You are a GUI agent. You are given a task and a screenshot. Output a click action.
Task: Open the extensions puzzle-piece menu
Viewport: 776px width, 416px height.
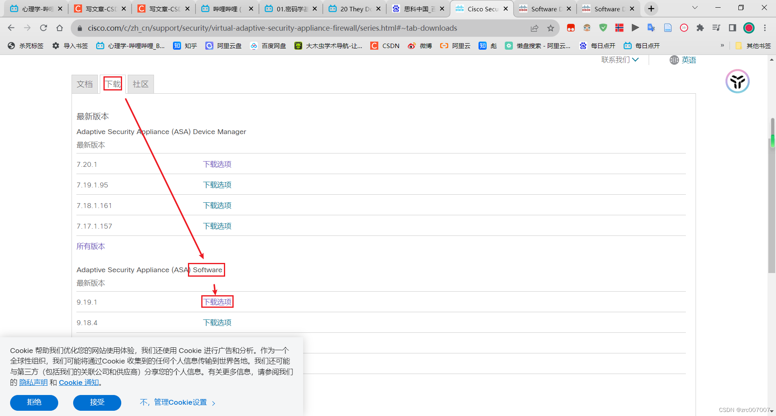700,28
